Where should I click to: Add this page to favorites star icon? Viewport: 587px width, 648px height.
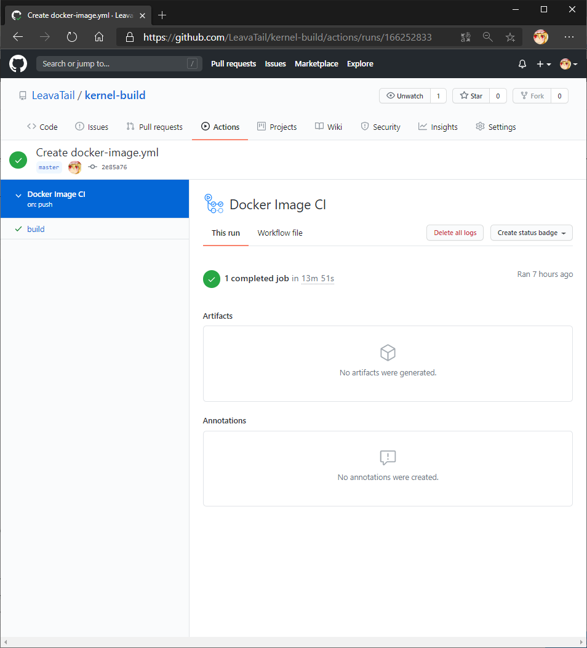(x=510, y=37)
